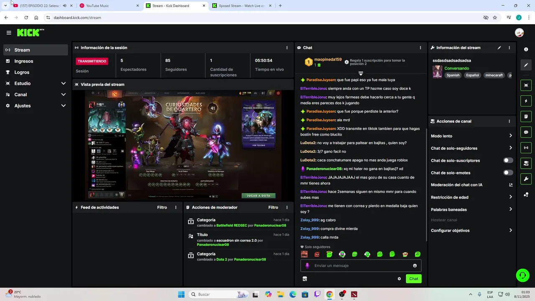Open the Battlefield REDSEC category link
This screenshot has height=301, width=535.
tap(232, 225)
